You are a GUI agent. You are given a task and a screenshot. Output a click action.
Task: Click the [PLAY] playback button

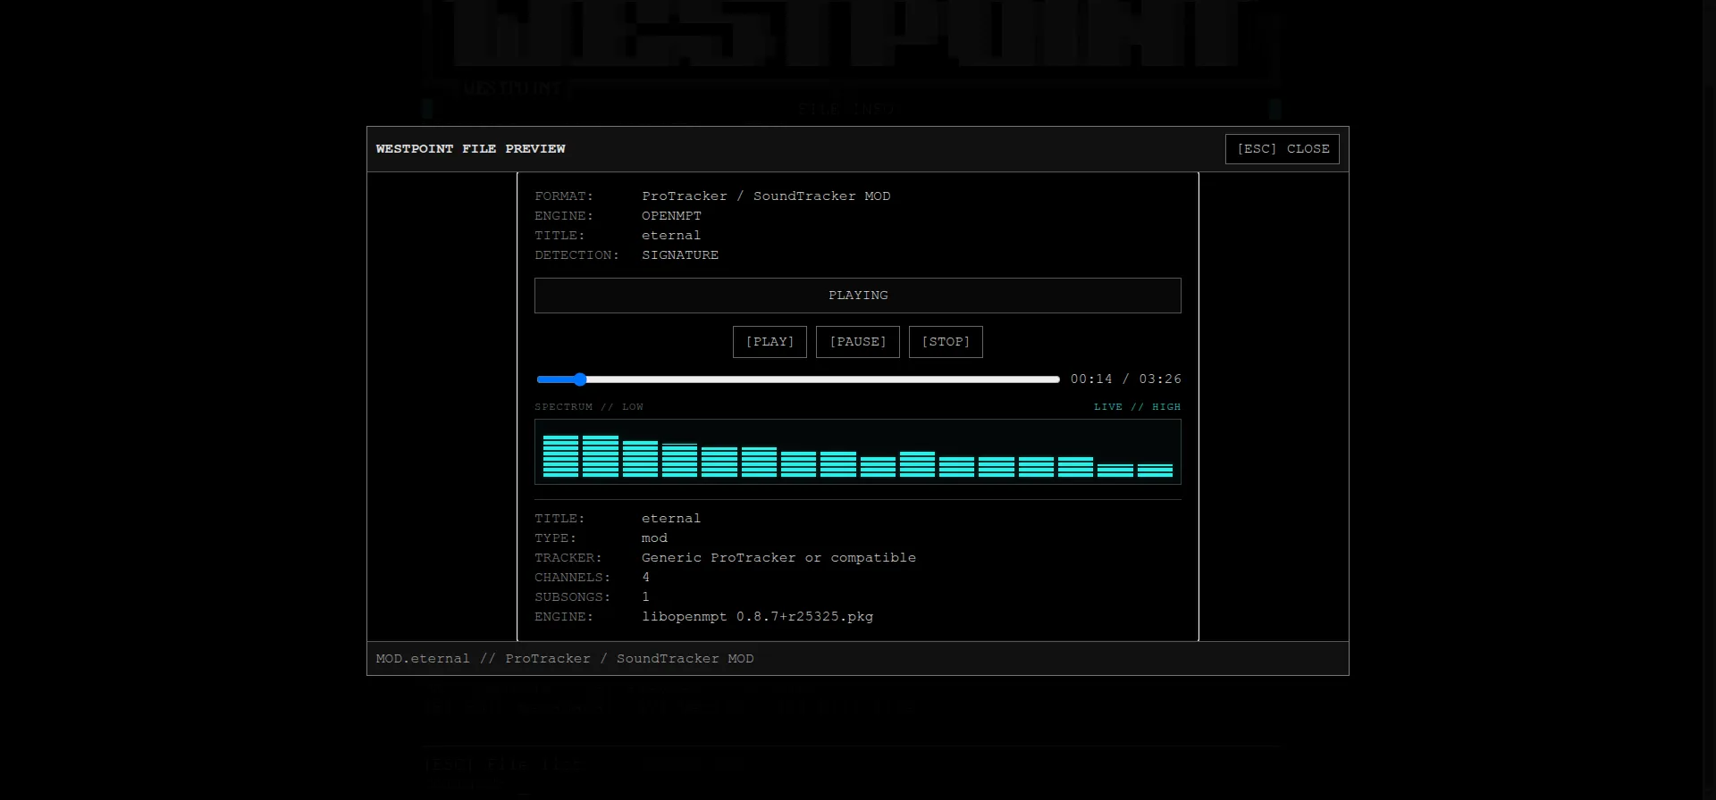770,342
